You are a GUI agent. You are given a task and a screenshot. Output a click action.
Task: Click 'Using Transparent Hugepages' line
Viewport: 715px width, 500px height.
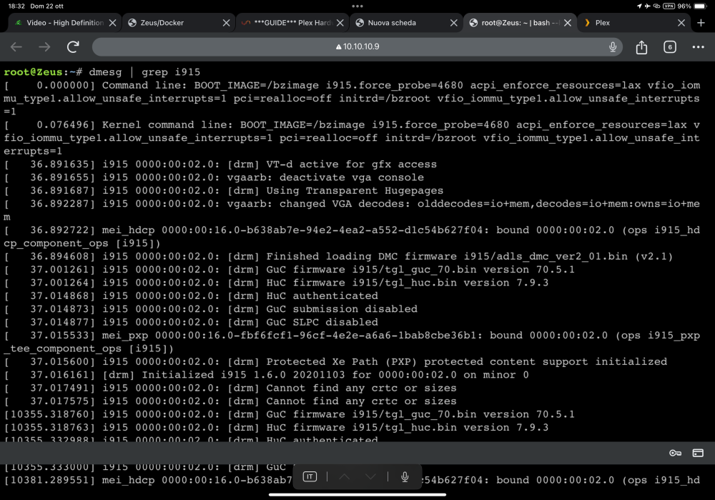point(224,191)
